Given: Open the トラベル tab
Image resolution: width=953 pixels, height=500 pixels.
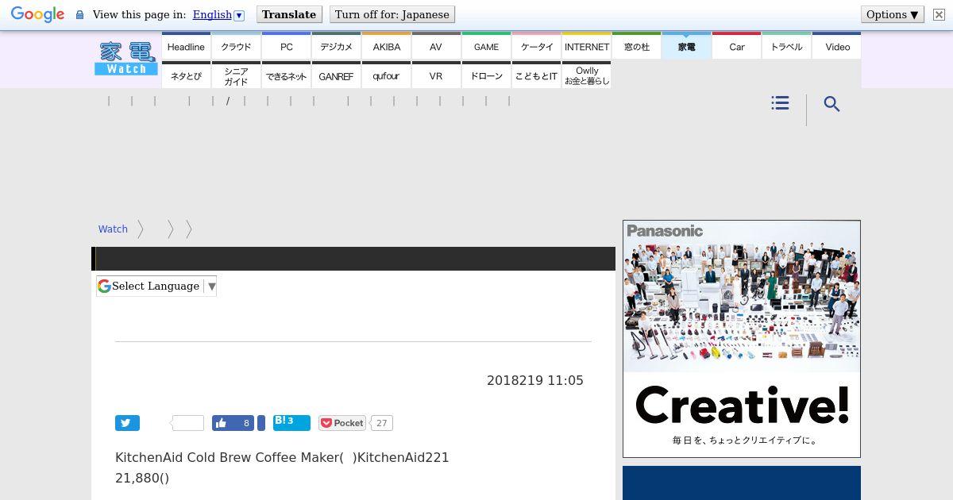Looking at the screenshot, I should tap(786, 47).
